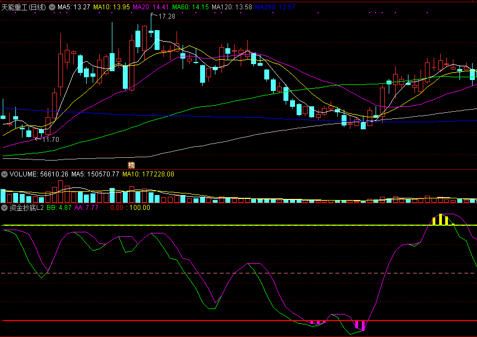Click the 资金抄底L2 indicator name
This screenshot has height=337, width=477.
click(27, 208)
